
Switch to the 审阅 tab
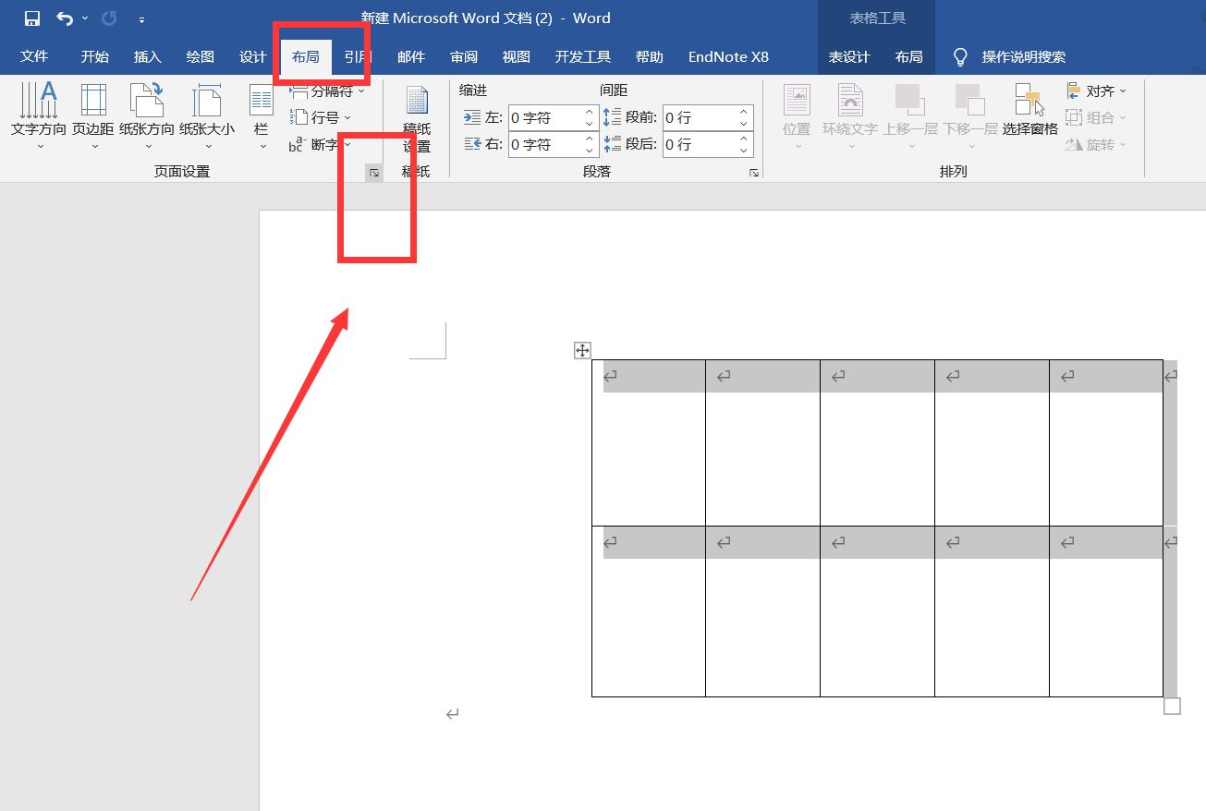(x=464, y=56)
